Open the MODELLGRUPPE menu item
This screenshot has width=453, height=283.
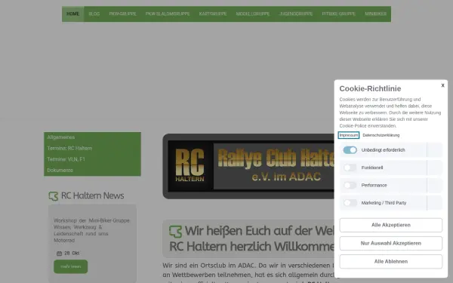(253, 14)
